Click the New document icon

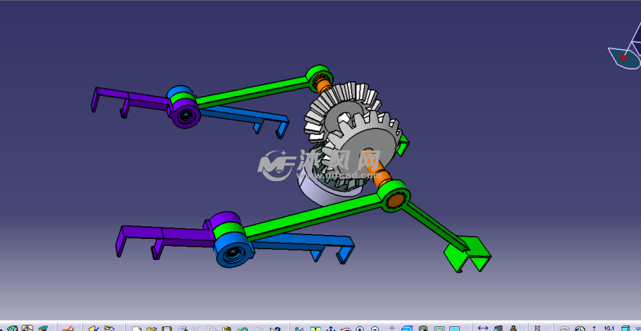[x=136, y=329]
